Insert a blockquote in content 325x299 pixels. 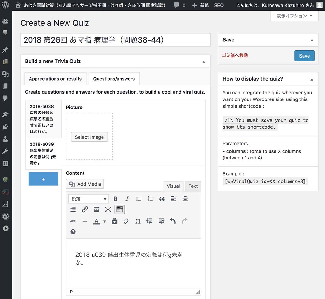pos(162,199)
